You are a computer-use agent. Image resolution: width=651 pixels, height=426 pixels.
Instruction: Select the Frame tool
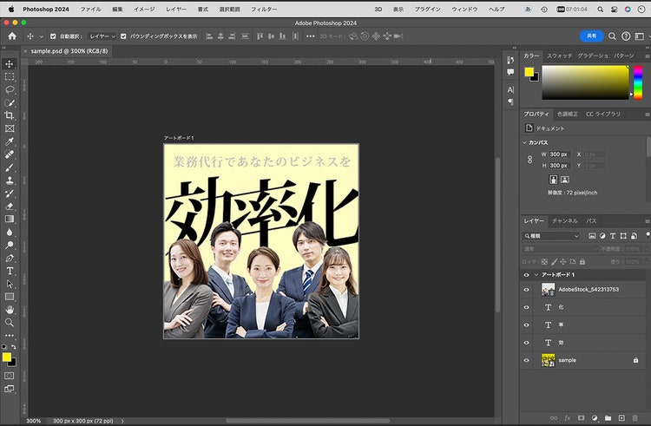(x=10, y=128)
